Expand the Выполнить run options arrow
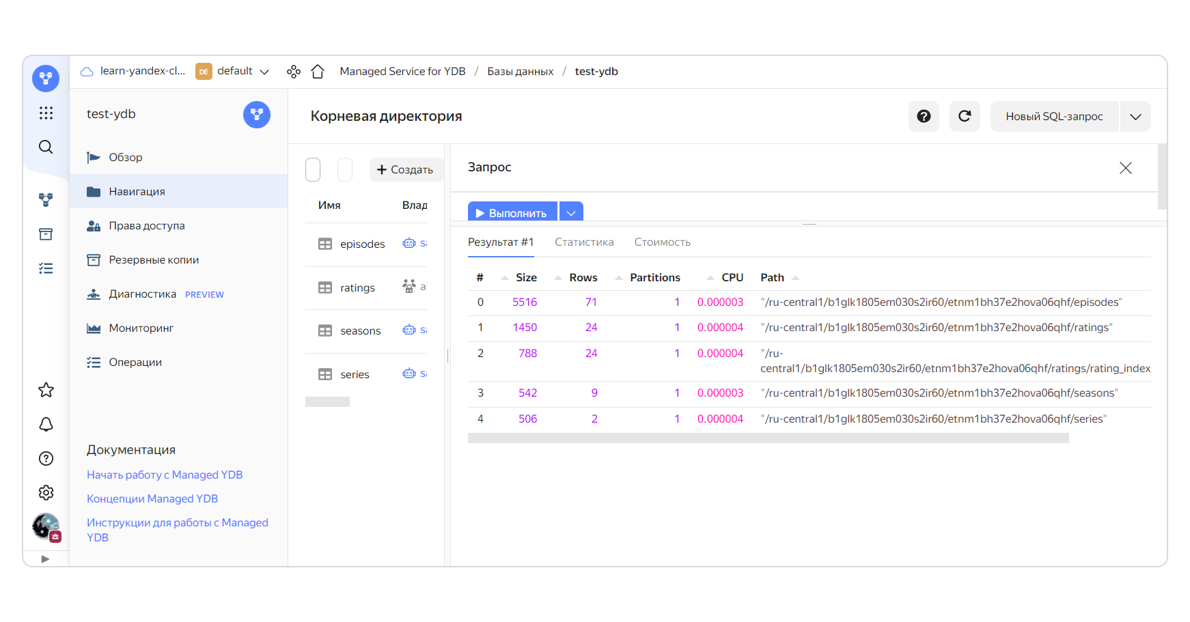Screen dimensions: 1190x622 pos(571,213)
